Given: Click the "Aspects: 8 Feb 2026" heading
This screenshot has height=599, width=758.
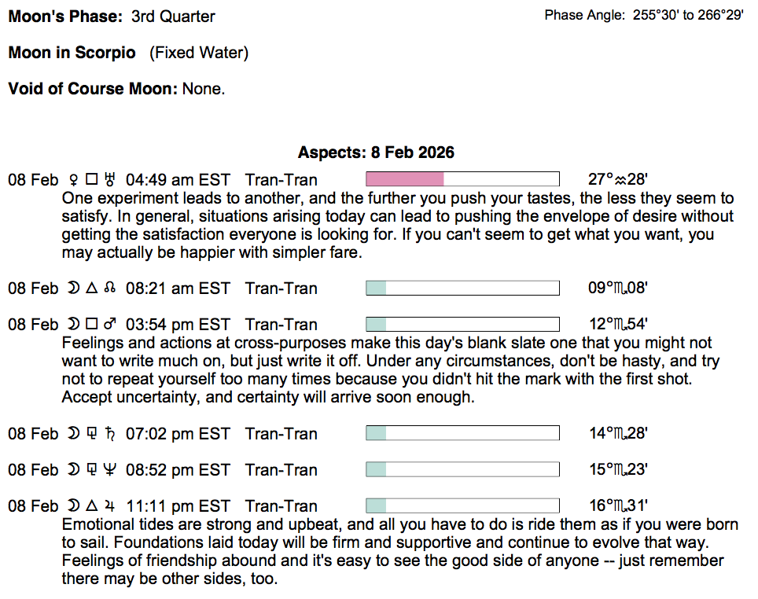Looking at the screenshot, I should pos(376,153).
